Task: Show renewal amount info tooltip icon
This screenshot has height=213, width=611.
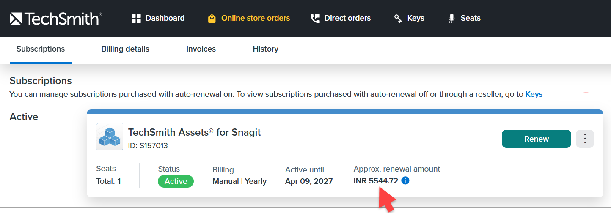Action: pyautogui.click(x=405, y=181)
